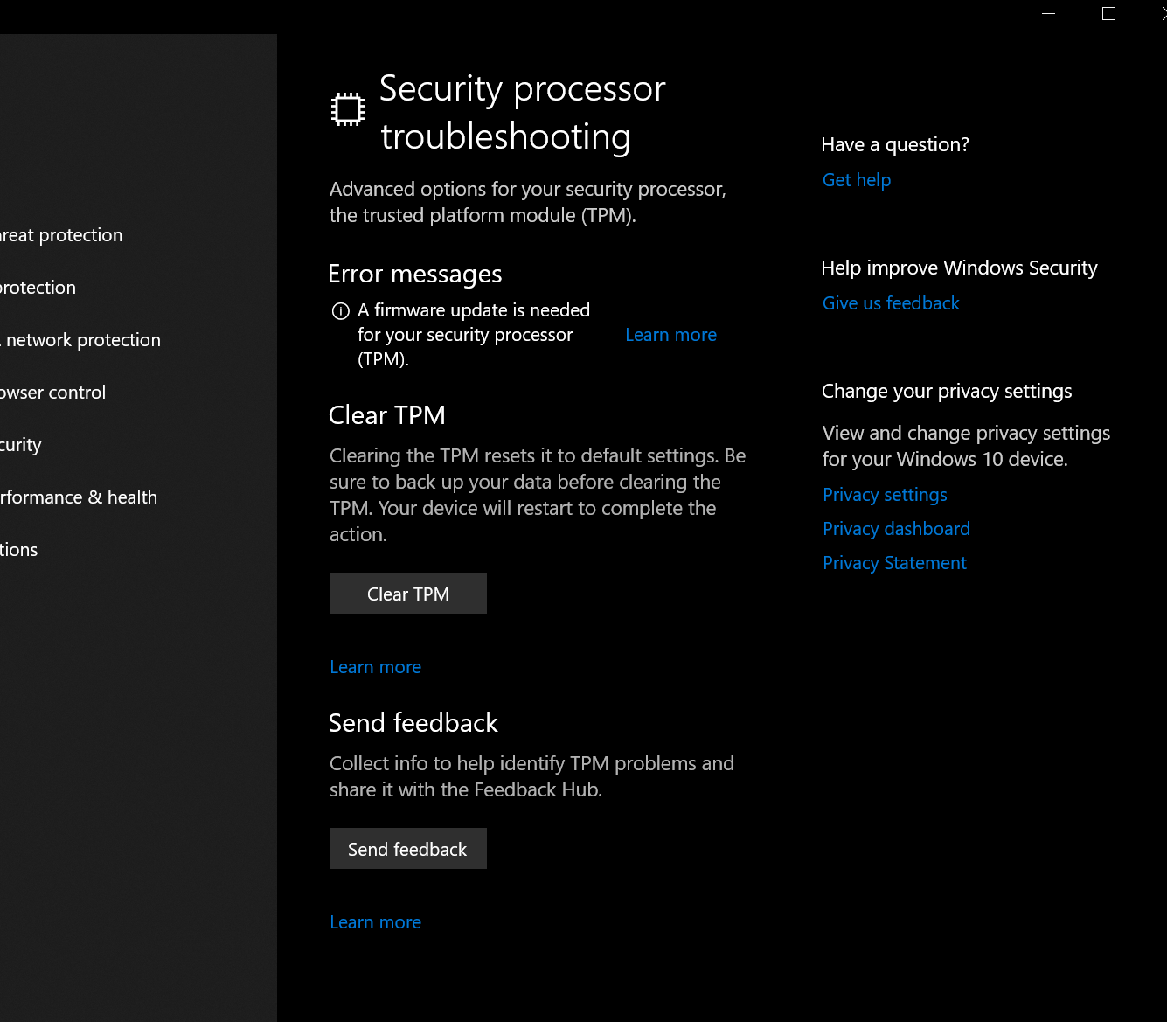Open Learn more below Send feedback button
The width and height of the screenshot is (1167, 1022).
[375, 922]
